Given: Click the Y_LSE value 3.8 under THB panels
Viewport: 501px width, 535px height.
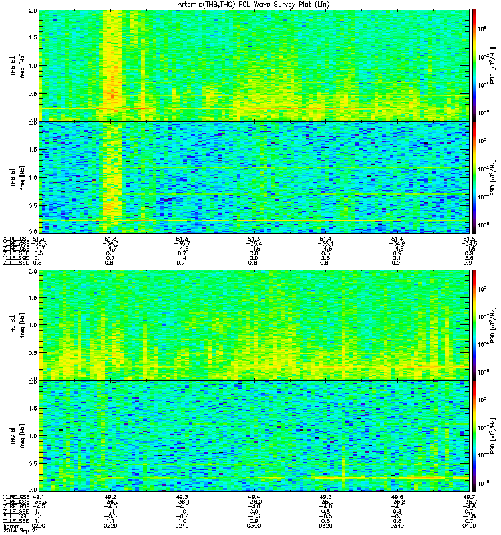Looking at the screenshot, I should click(470, 258).
